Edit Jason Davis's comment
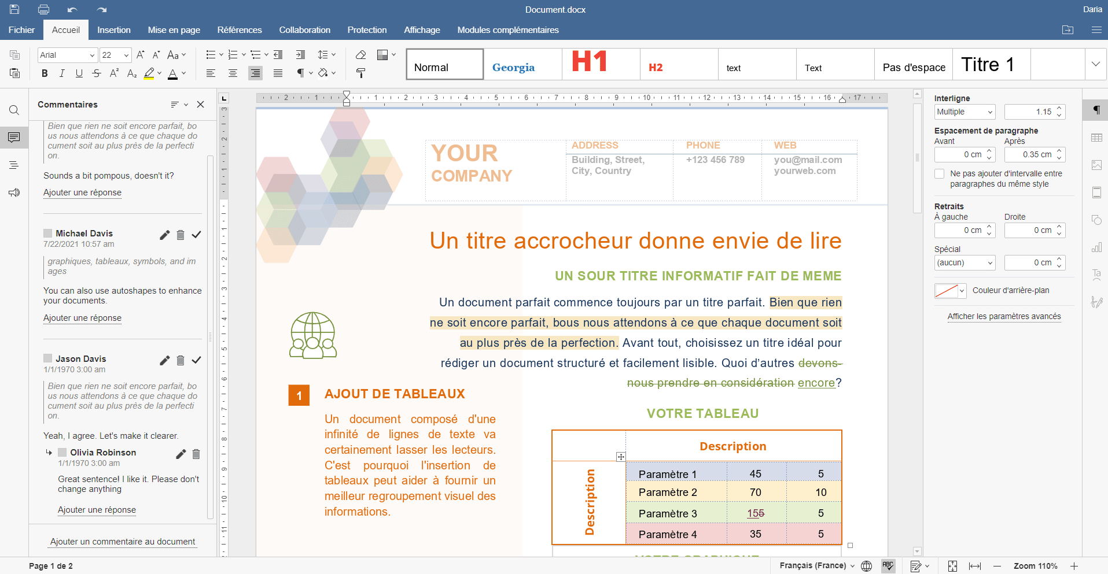The width and height of the screenshot is (1108, 574). pos(165,360)
